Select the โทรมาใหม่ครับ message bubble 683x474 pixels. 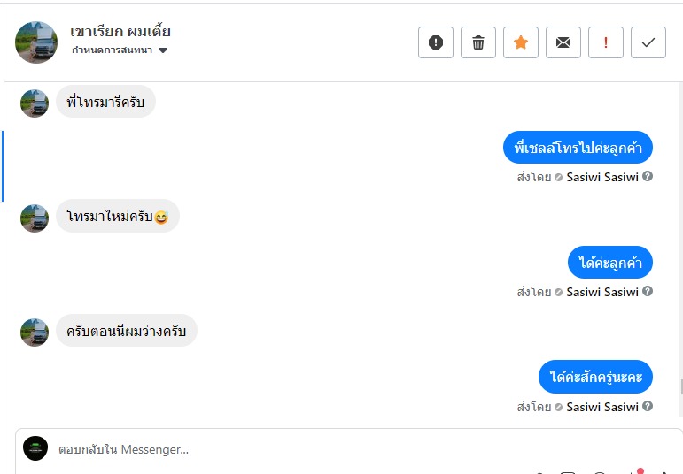117,217
